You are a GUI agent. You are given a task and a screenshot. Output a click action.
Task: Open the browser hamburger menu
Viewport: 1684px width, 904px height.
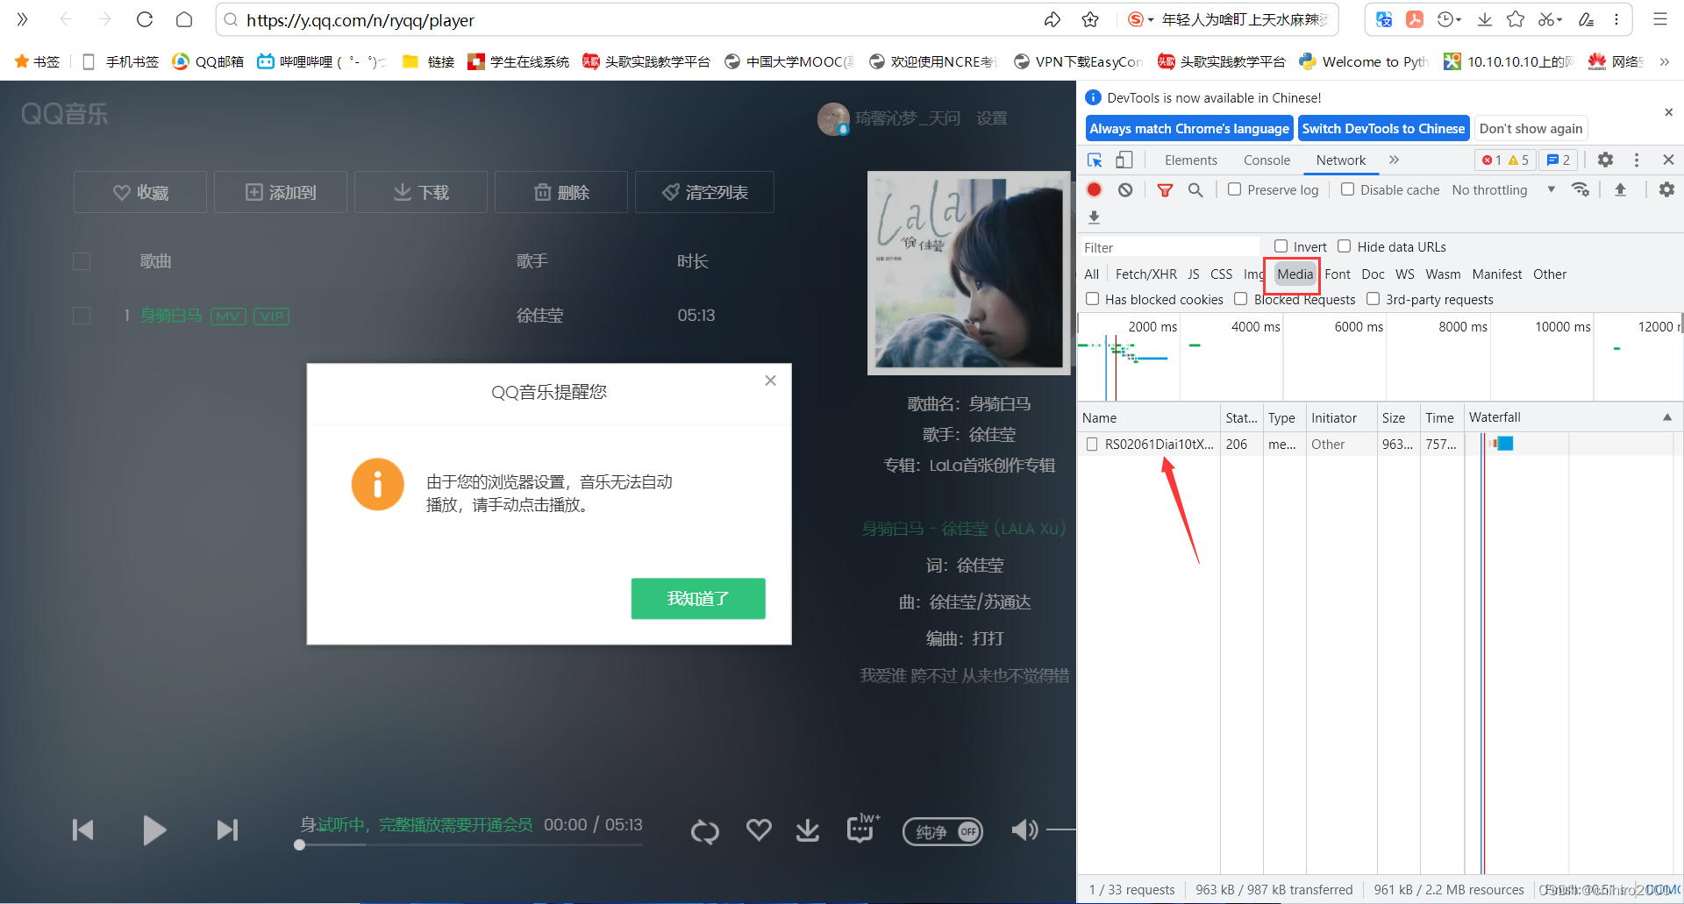pyautogui.click(x=1660, y=19)
